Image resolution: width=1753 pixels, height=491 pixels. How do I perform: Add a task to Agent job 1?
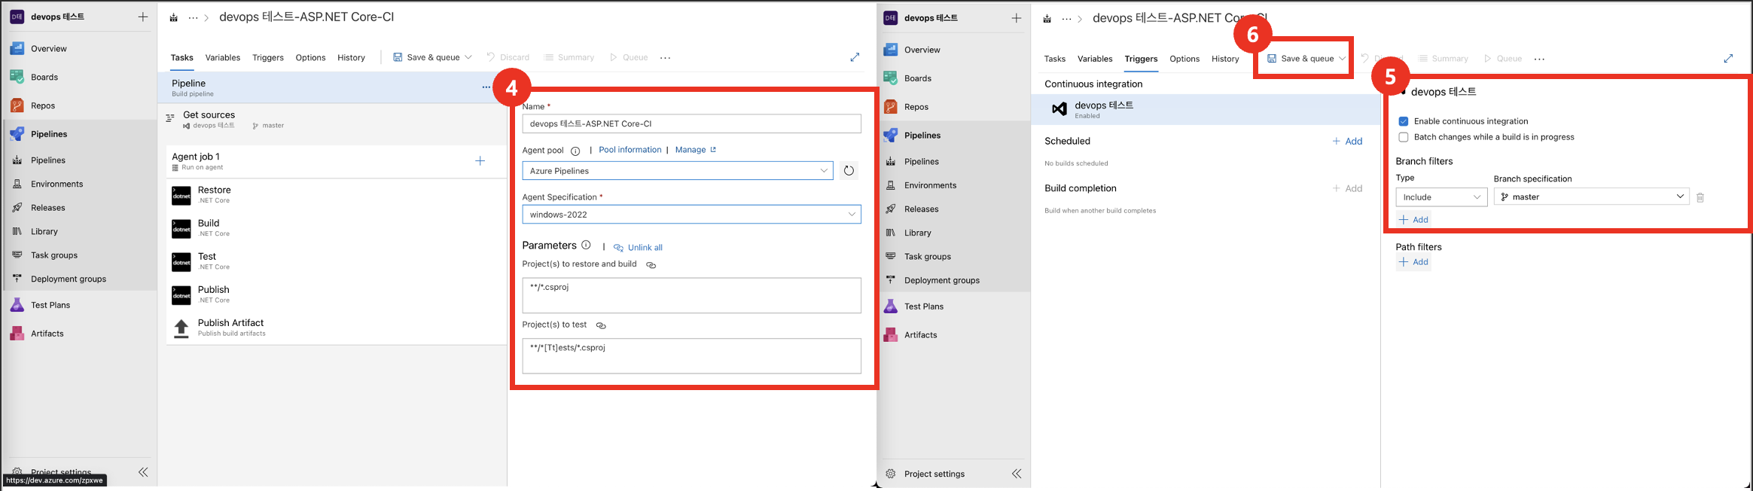pyautogui.click(x=480, y=161)
